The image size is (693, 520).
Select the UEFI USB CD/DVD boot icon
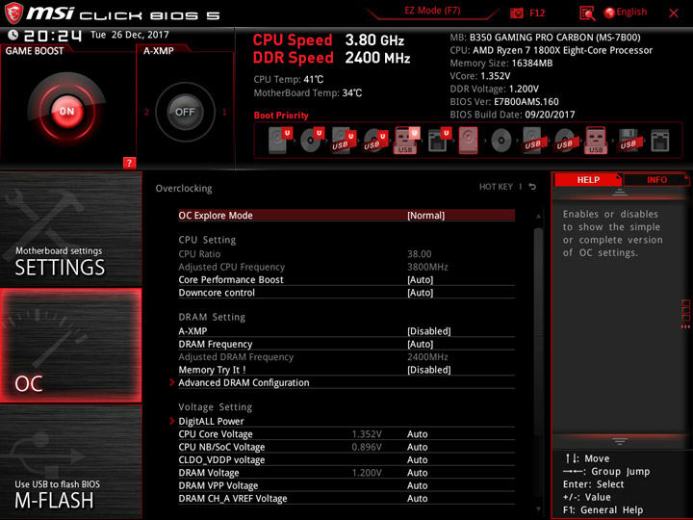[375, 141]
